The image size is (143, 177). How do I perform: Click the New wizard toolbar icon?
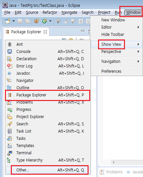click(8, 21)
